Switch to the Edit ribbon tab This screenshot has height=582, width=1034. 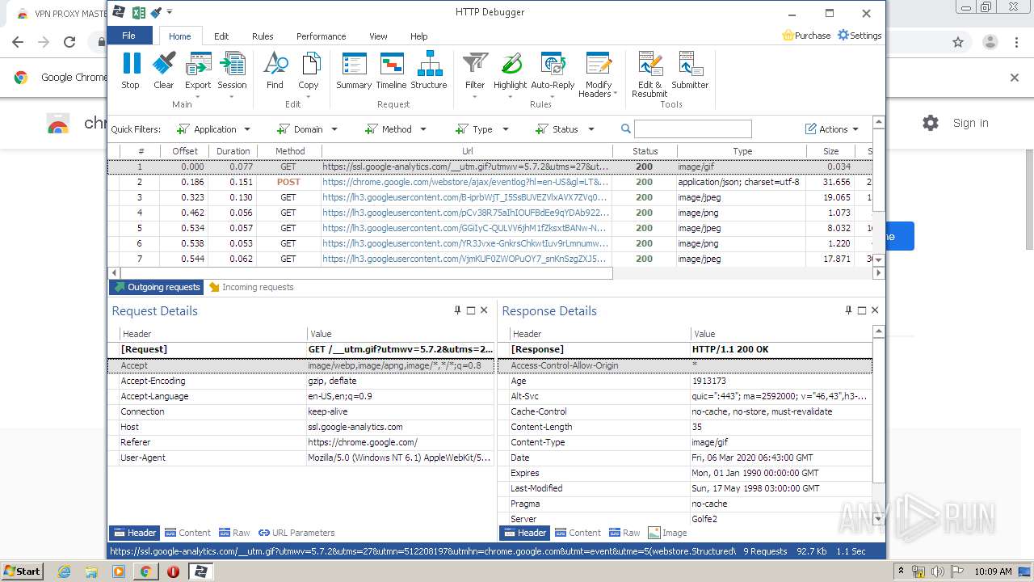click(x=221, y=36)
